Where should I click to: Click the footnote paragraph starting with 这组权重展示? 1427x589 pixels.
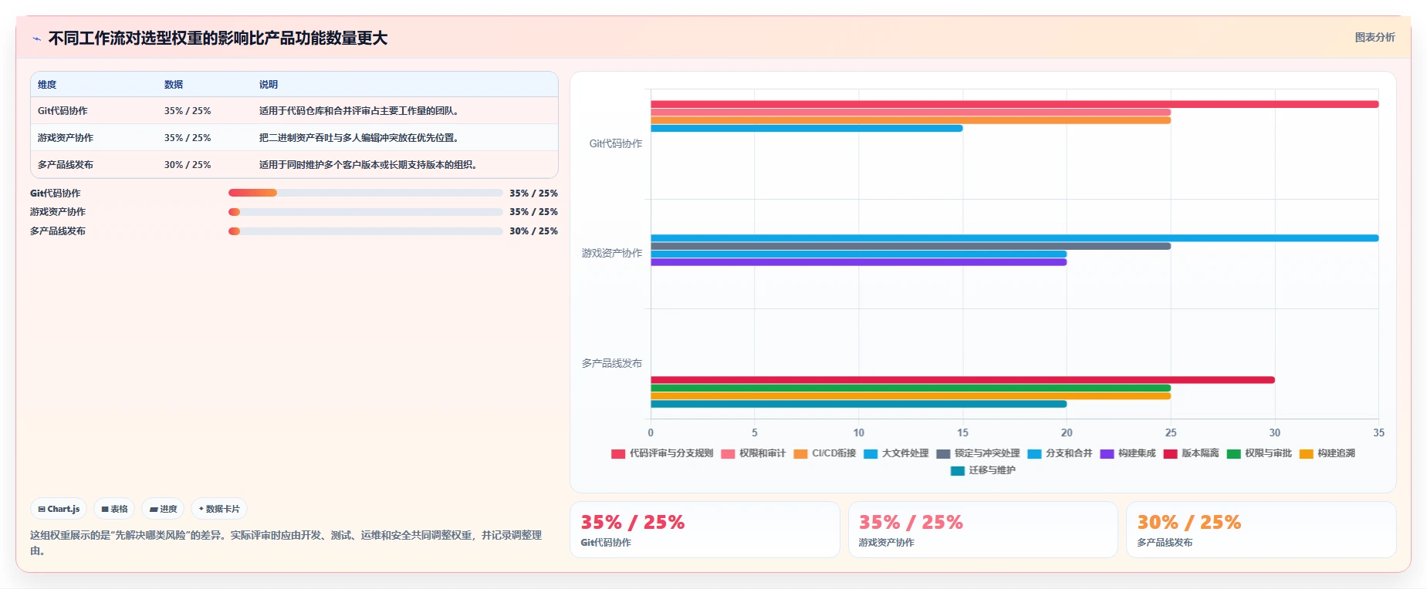click(x=286, y=543)
